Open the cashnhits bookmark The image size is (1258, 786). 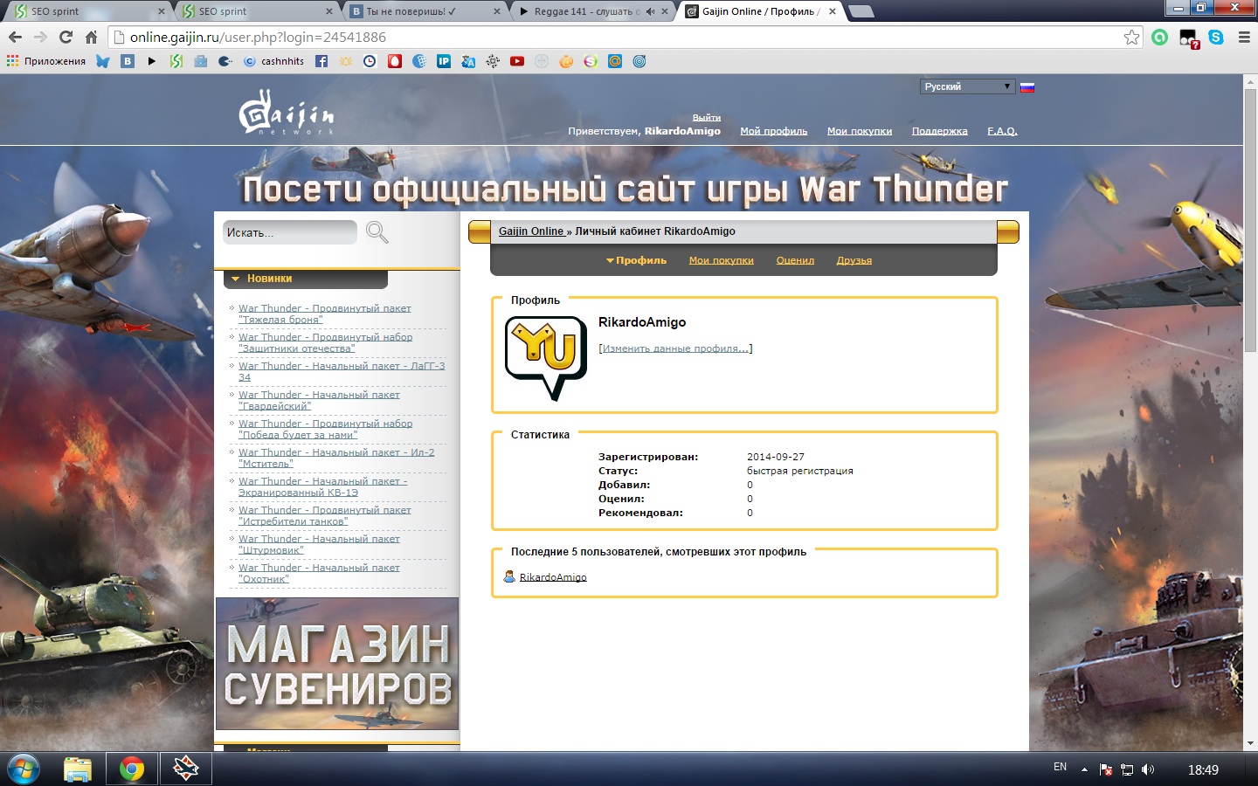[x=274, y=61]
